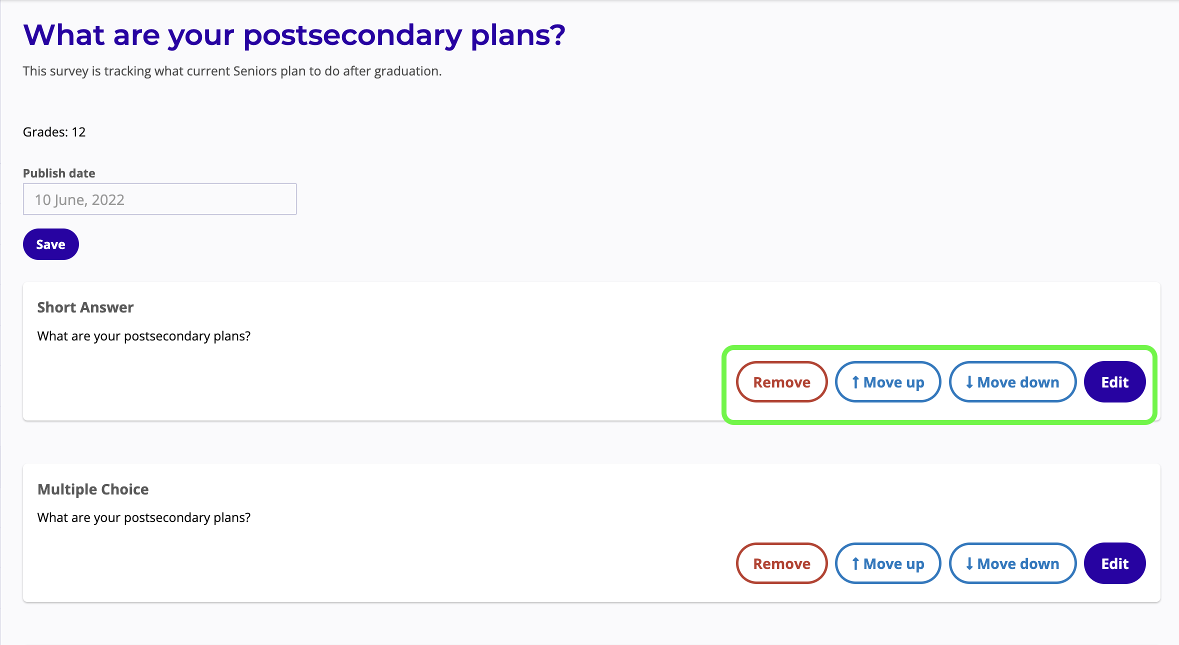
Task: Click the Short Answer question text
Action: [x=144, y=336]
